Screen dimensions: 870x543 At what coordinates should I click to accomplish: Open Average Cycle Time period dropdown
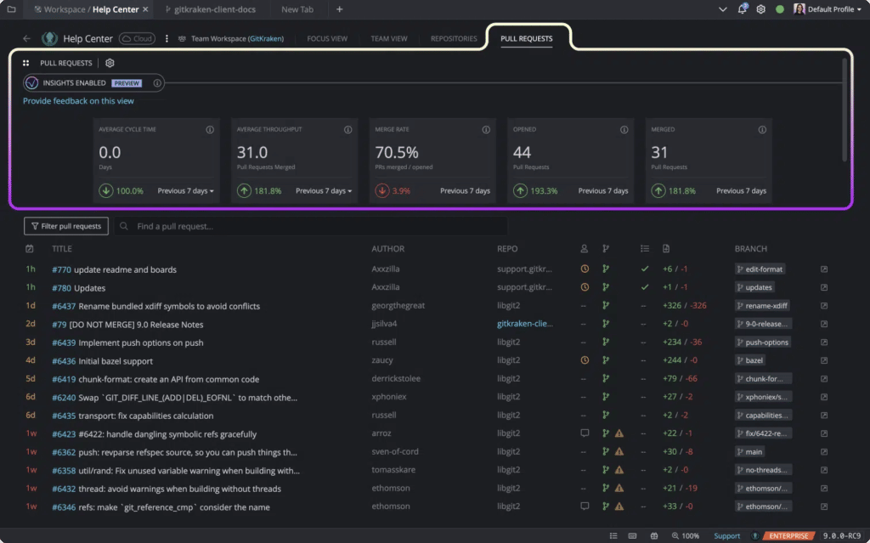click(185, 191)
